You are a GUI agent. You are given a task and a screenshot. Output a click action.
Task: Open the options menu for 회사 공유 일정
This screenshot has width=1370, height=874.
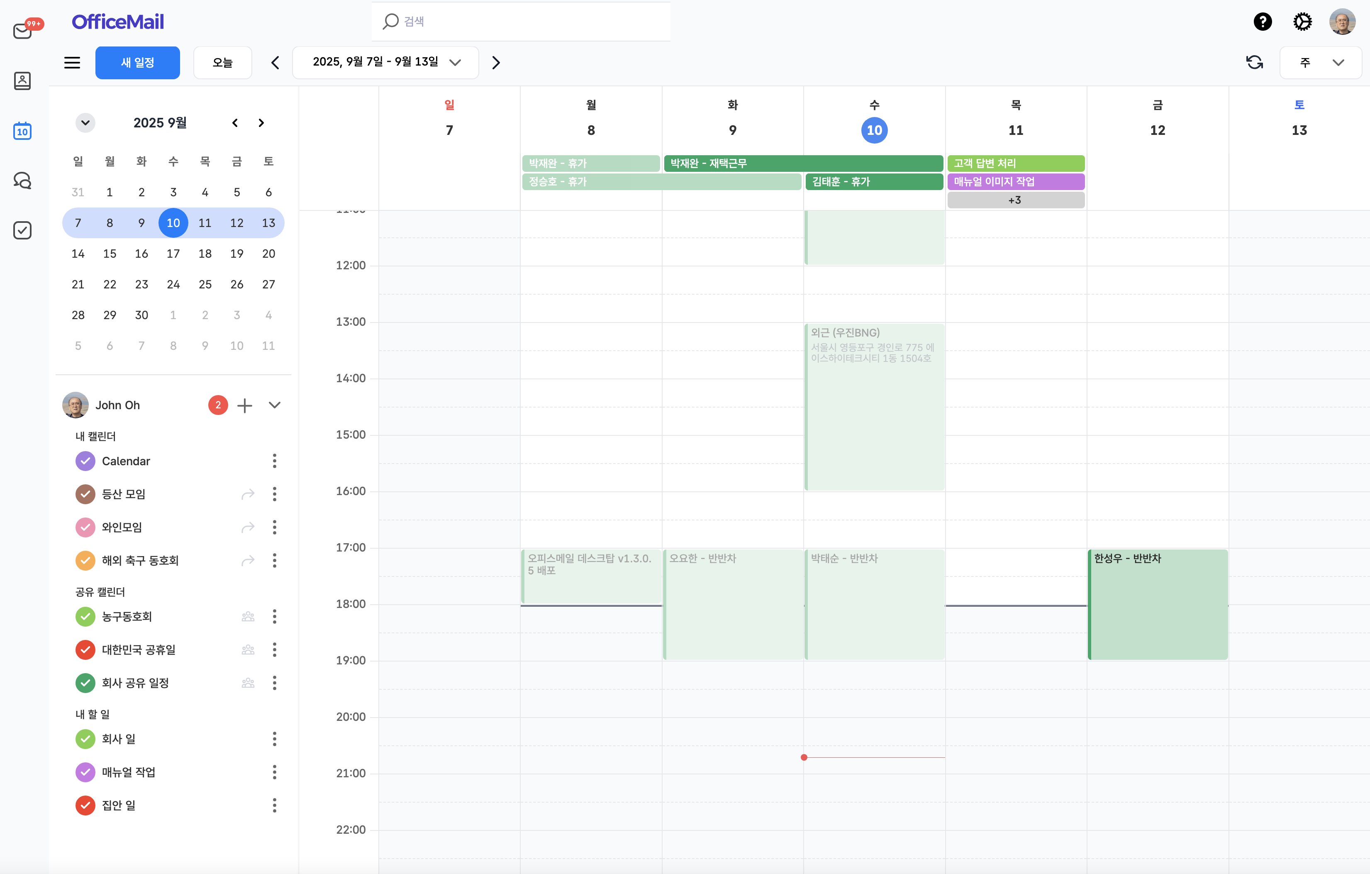(x=275, y=683)
